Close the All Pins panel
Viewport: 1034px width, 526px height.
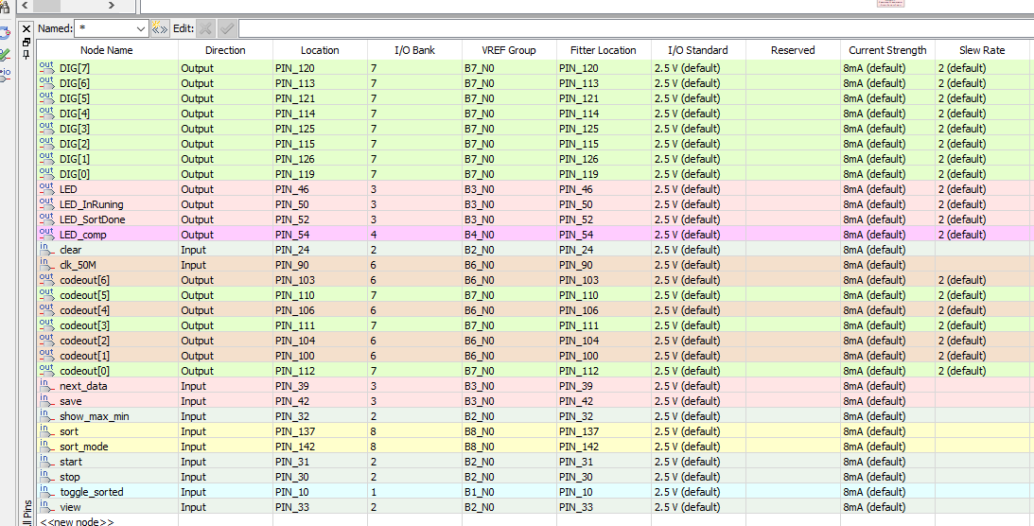26,29
